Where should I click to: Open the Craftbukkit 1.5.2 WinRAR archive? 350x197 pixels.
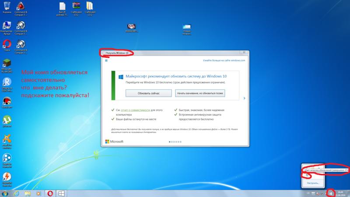pyautogui.click(x=76, y=9)
